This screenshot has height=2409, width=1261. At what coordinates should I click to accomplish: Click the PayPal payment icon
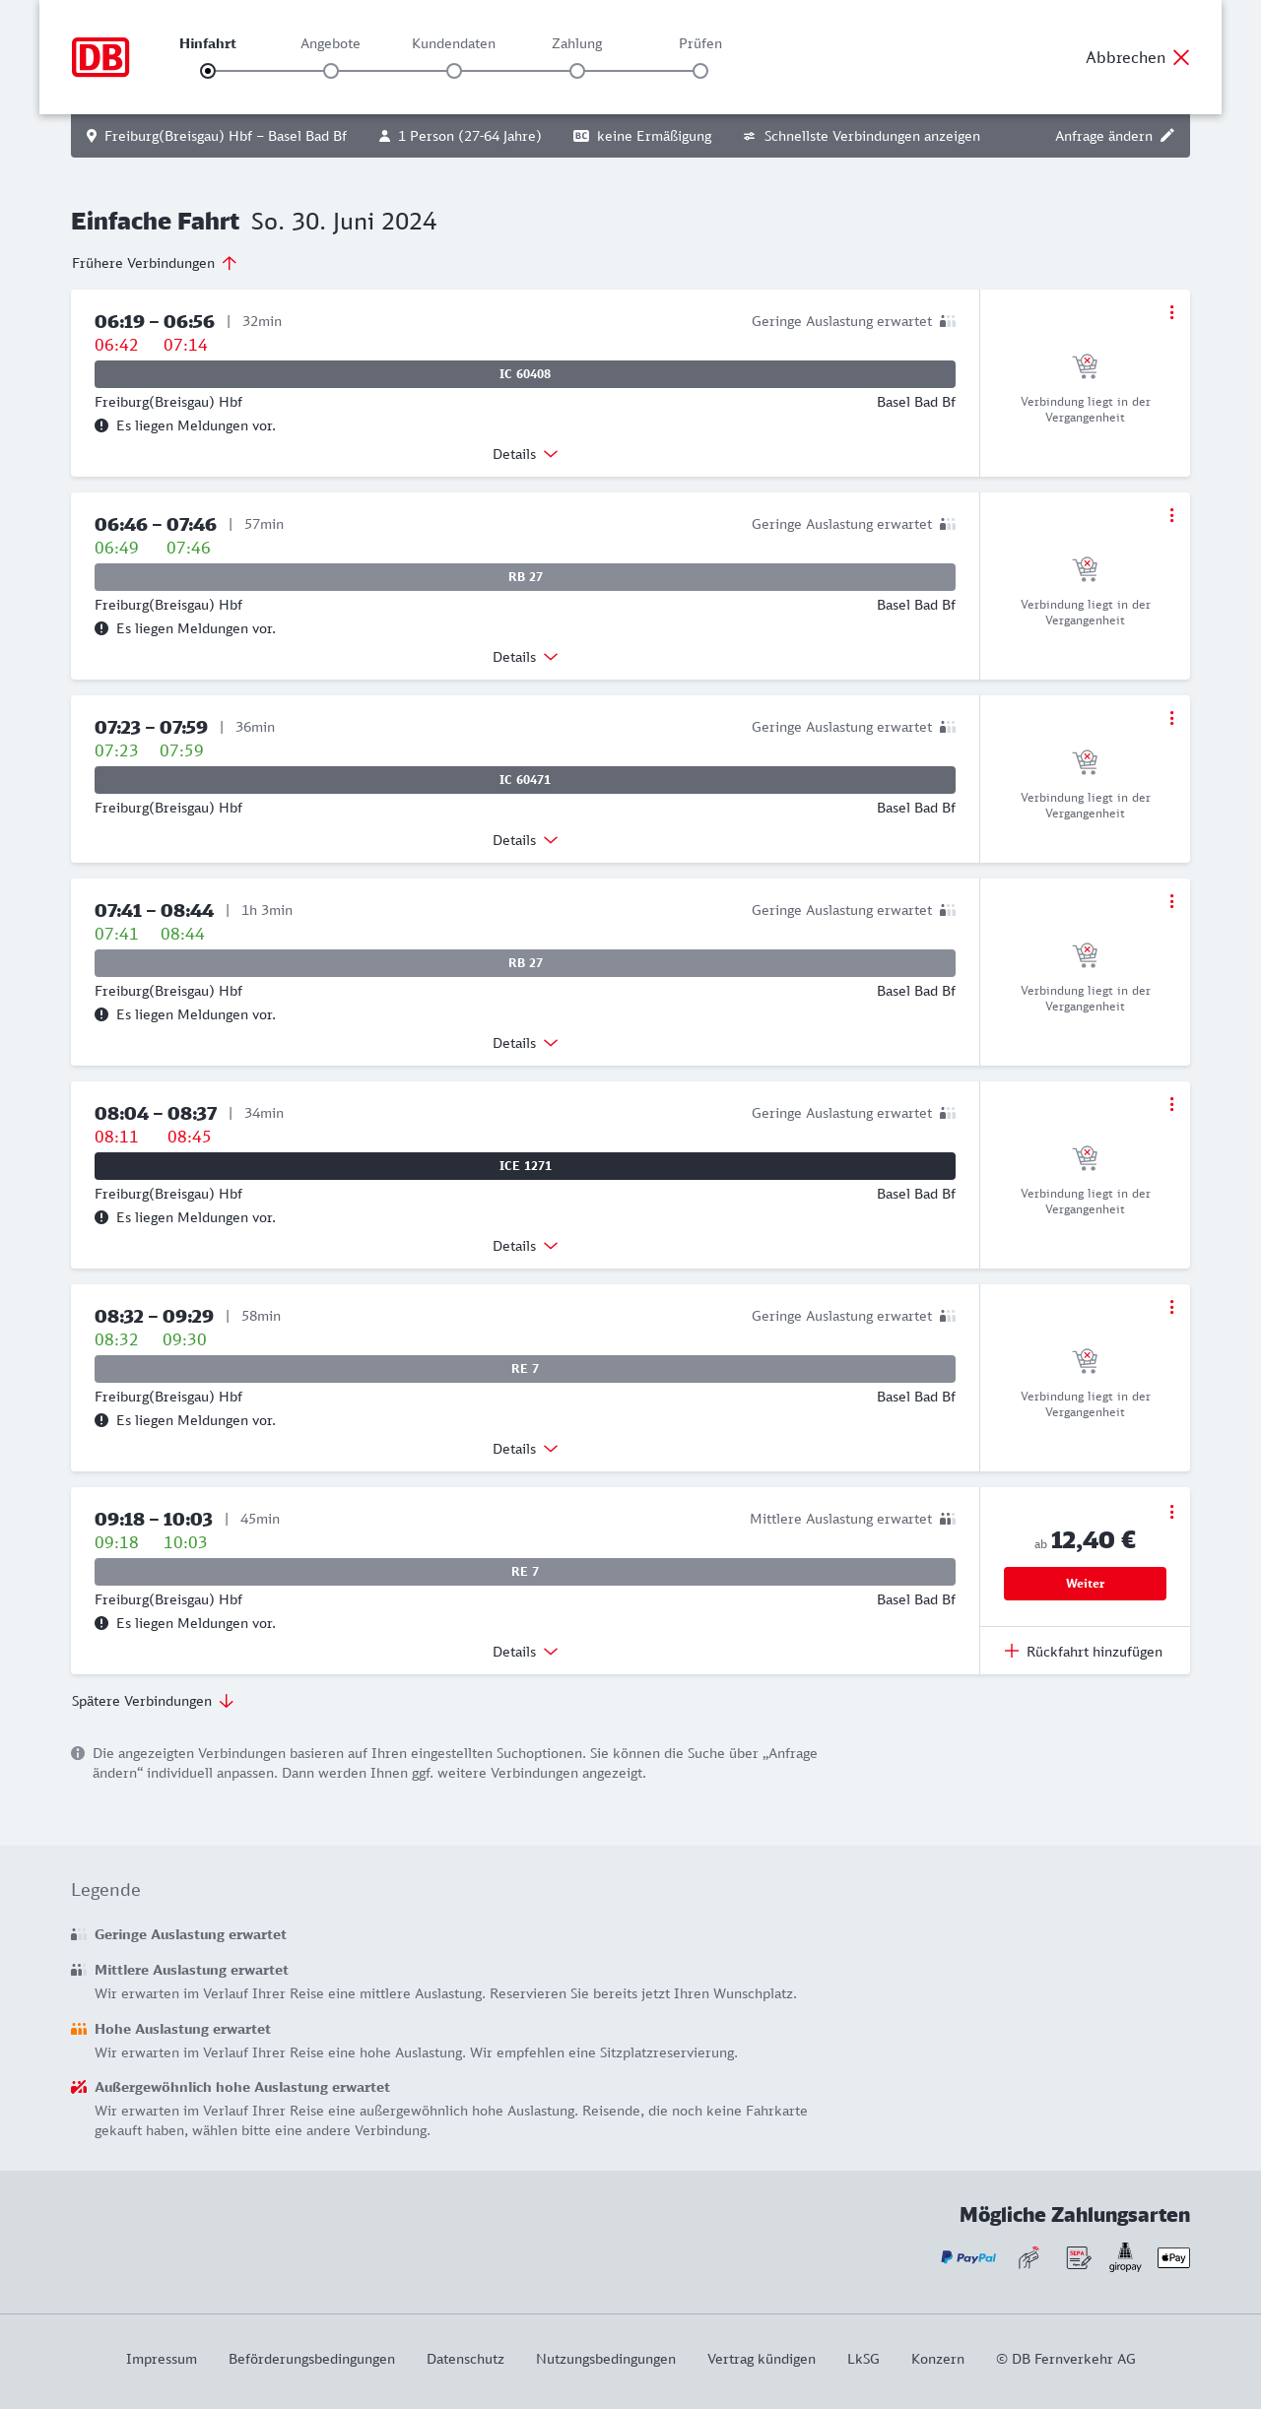click(x=968, y=2257)
